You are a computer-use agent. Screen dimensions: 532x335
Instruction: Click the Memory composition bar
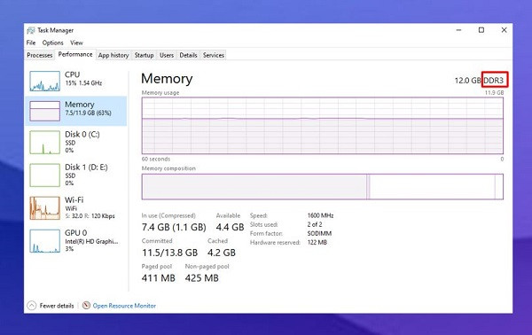(x=323, y=186)
